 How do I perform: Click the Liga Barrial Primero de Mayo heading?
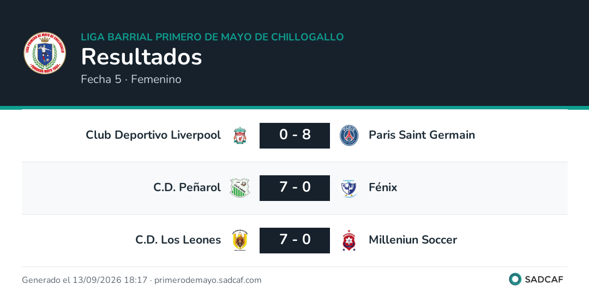tap(212, 37)
